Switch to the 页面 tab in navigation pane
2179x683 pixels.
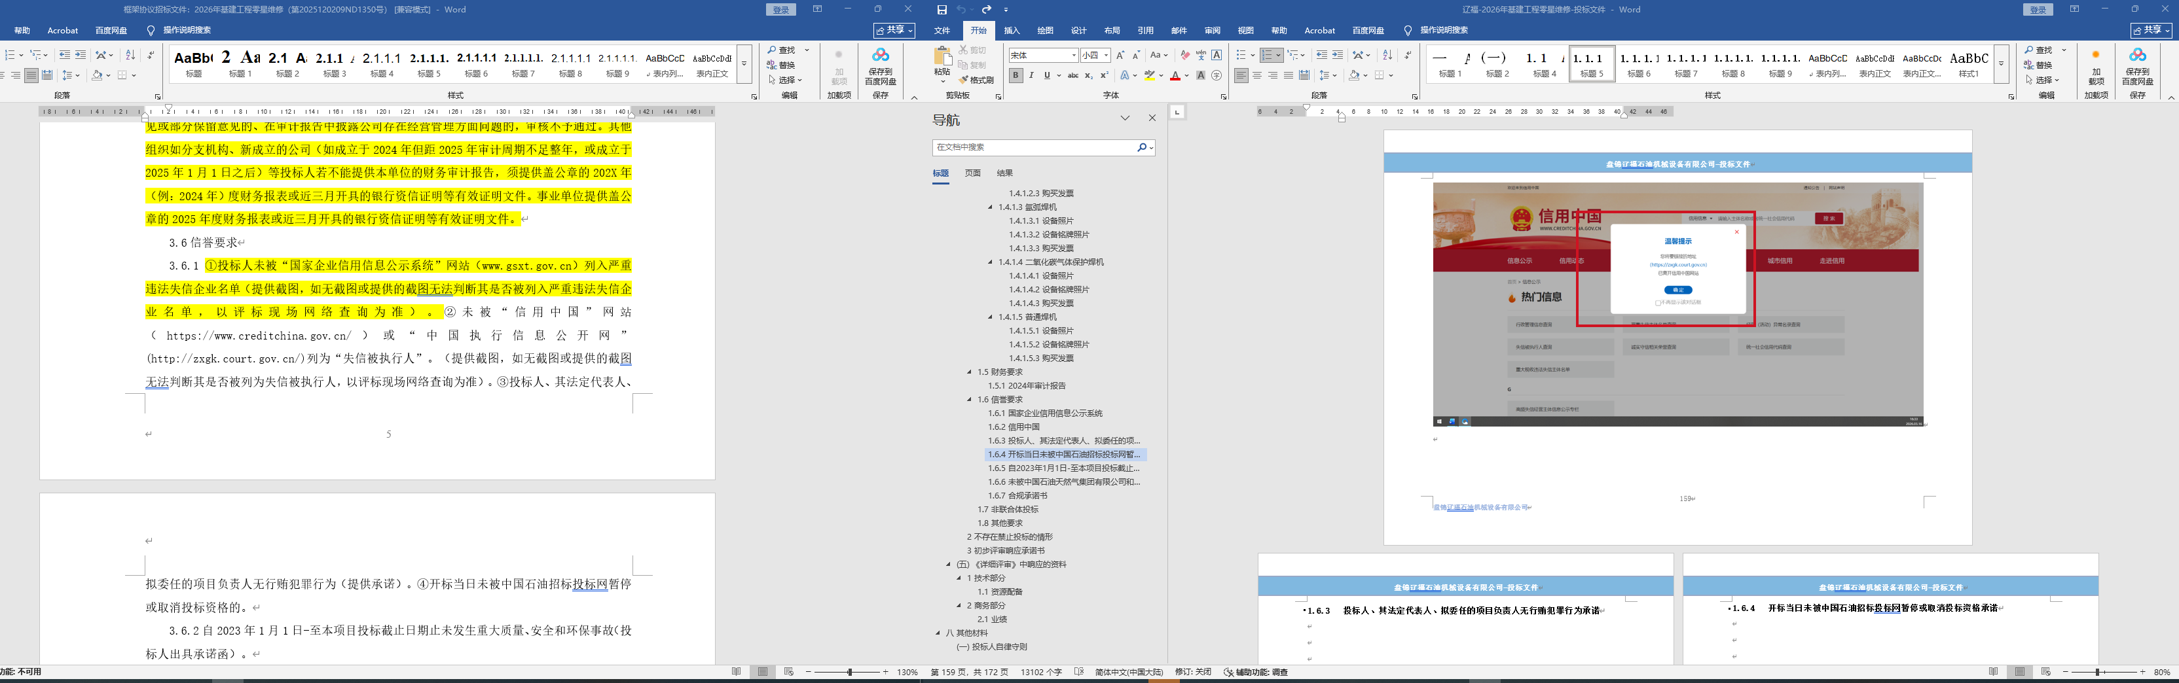973,173
